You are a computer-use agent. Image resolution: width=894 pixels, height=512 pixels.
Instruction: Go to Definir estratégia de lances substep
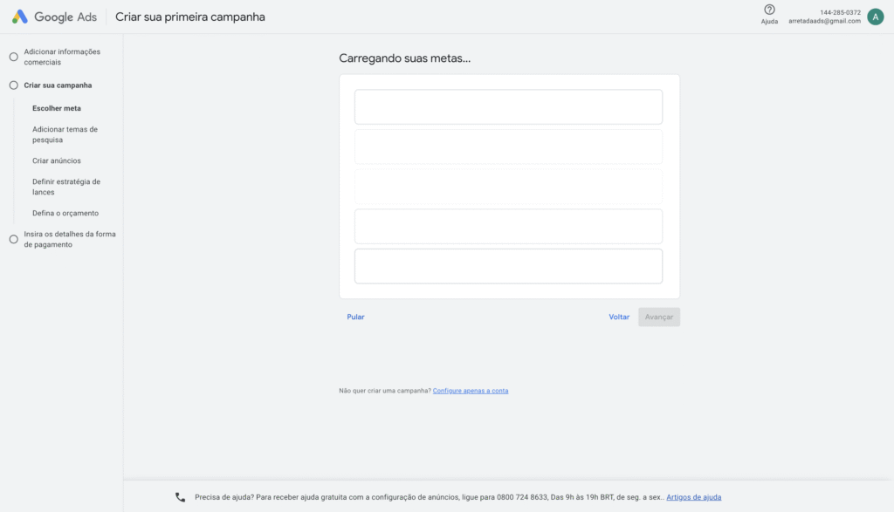point(66,187)
